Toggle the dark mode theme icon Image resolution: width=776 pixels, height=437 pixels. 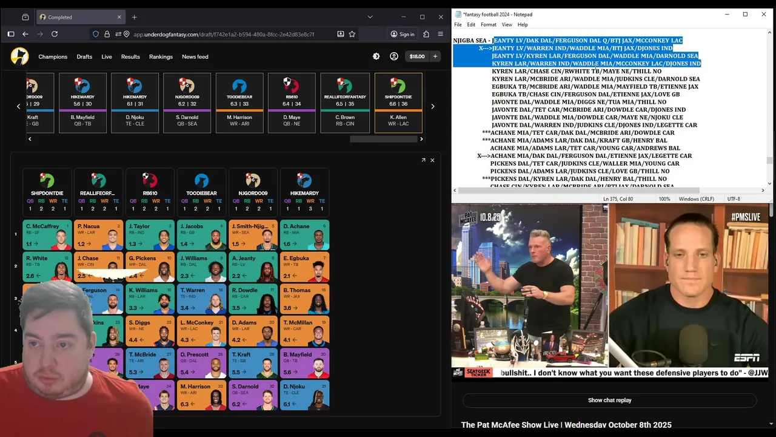[x=376, y=56]
